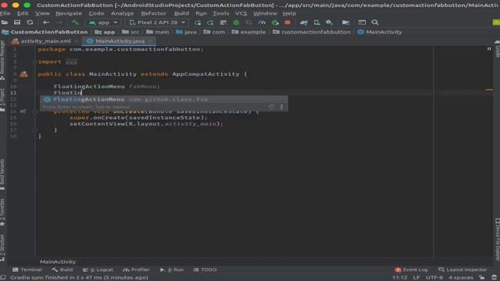Screen dimensions: 500x281
Task: Click the Debug app bug icon
Action: 236,23
